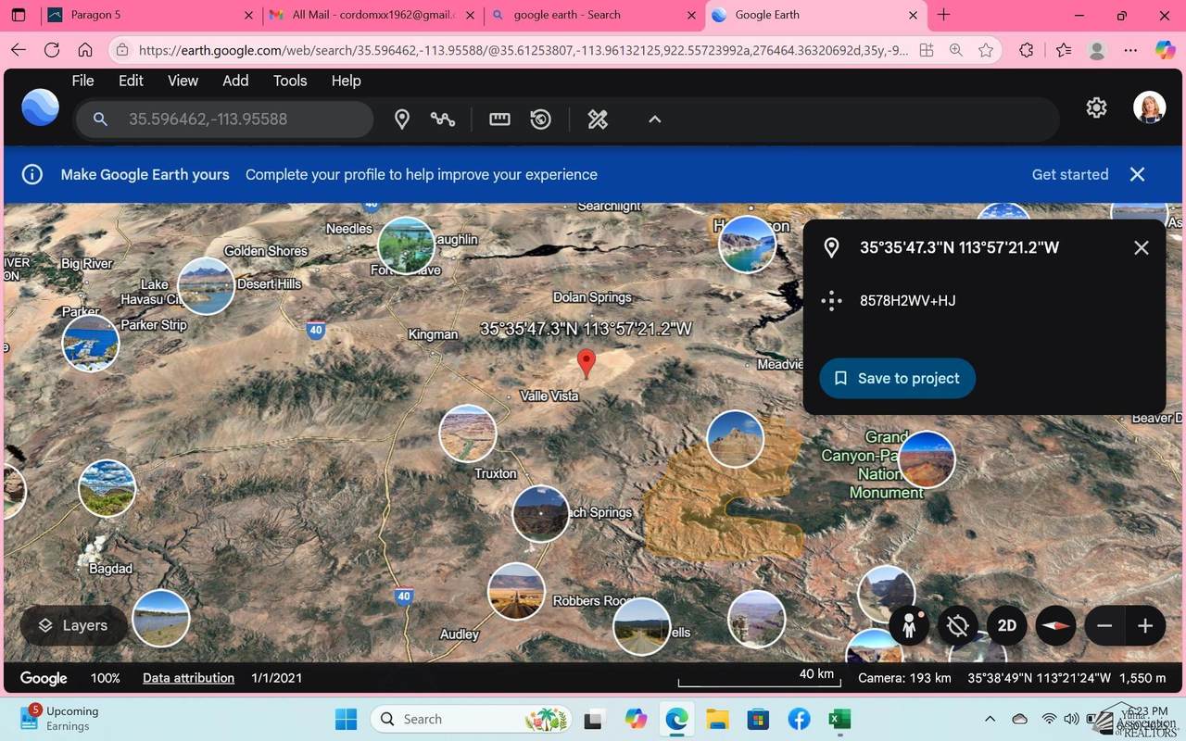Image resolution: width=1186 pixels, height=741 pixels.
Task: Open Google Earth settings gear
Action: click(x=1096, y=108)
